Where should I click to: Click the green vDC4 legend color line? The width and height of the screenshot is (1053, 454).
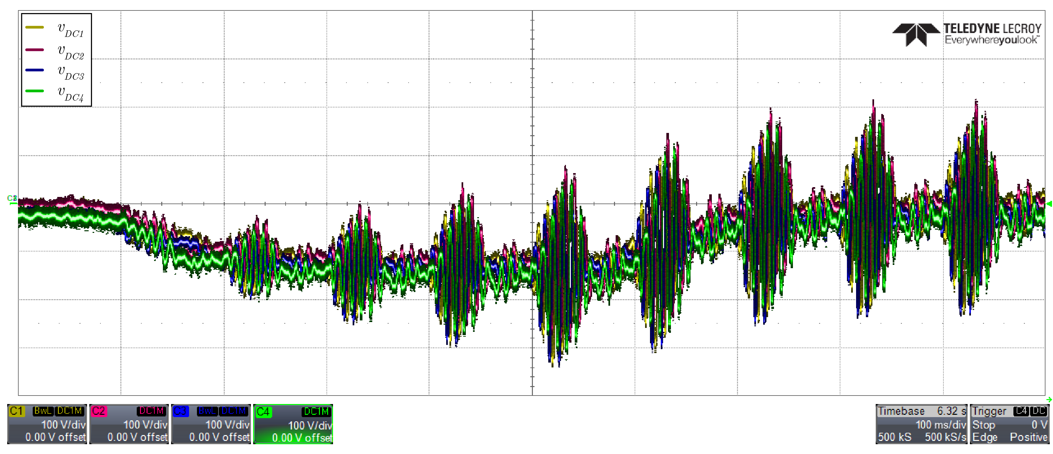[34, 91]
